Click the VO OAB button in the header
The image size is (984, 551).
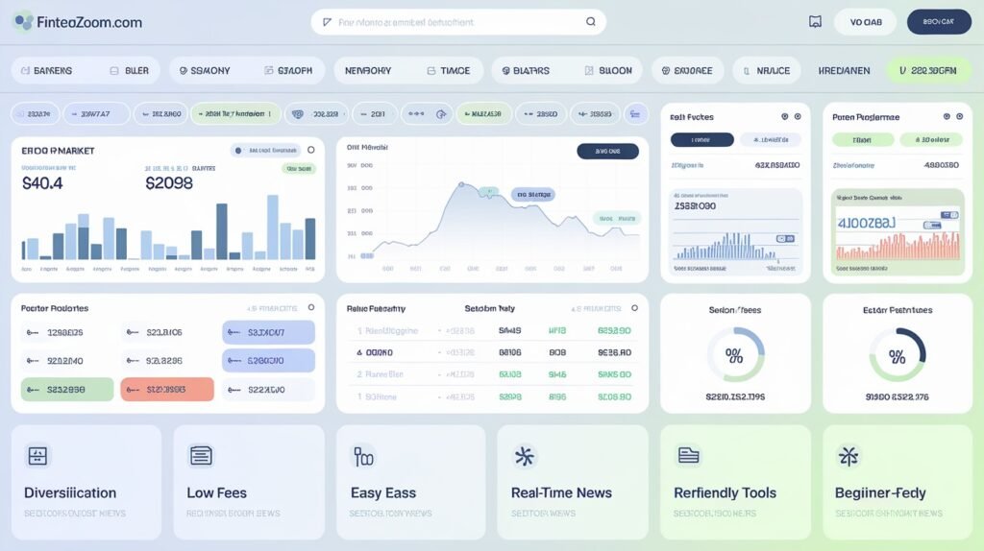866,22
